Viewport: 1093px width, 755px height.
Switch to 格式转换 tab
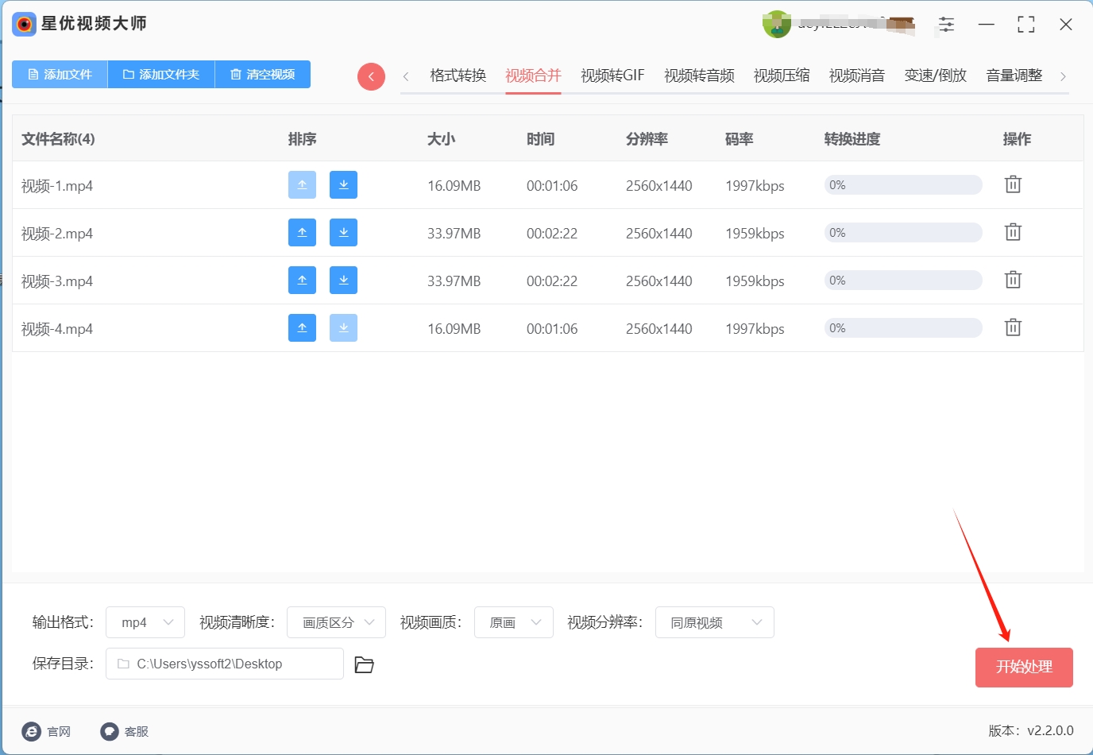point(458,75)
